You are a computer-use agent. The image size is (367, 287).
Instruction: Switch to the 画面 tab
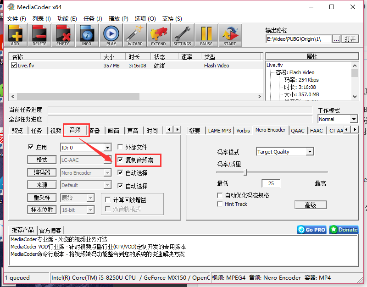(x=113, y=131)
